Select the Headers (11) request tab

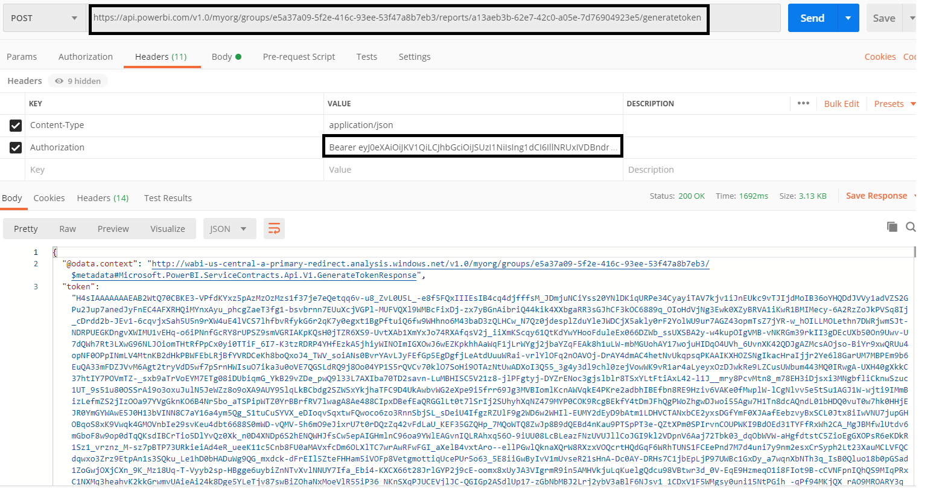pos(161,57)
